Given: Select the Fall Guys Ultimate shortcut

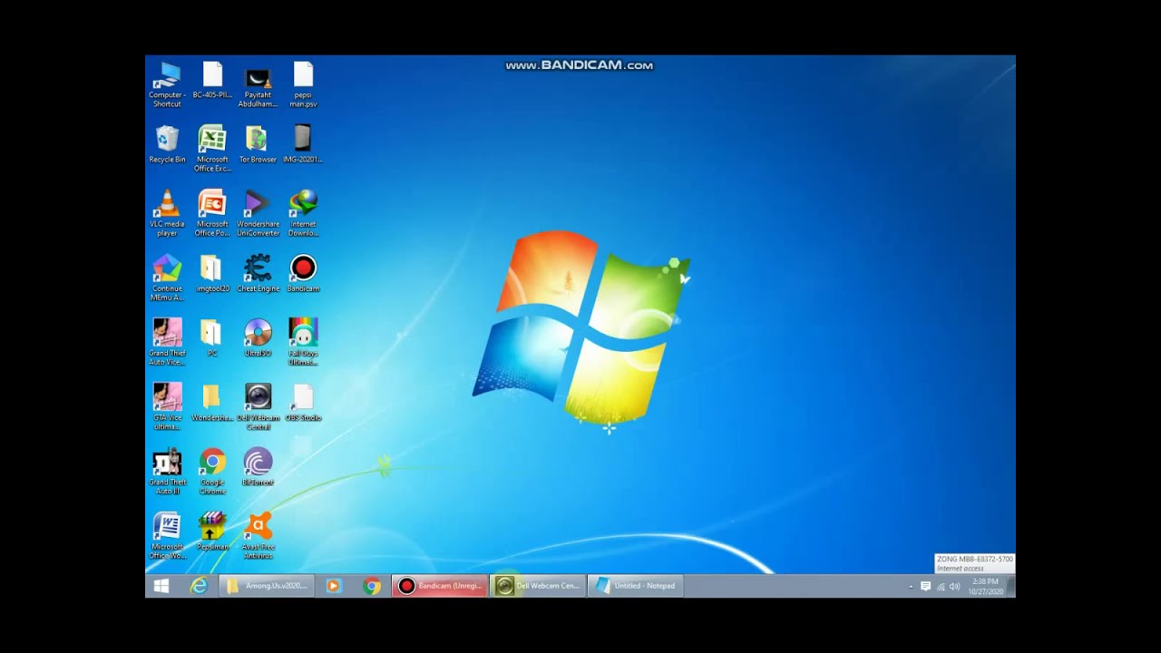Looking at the screenshot, I should pyautogui.click(x=303, y=343).
